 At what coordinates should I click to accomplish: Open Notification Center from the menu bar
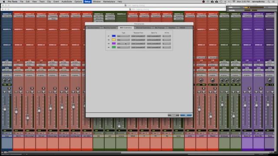[274, 2]
